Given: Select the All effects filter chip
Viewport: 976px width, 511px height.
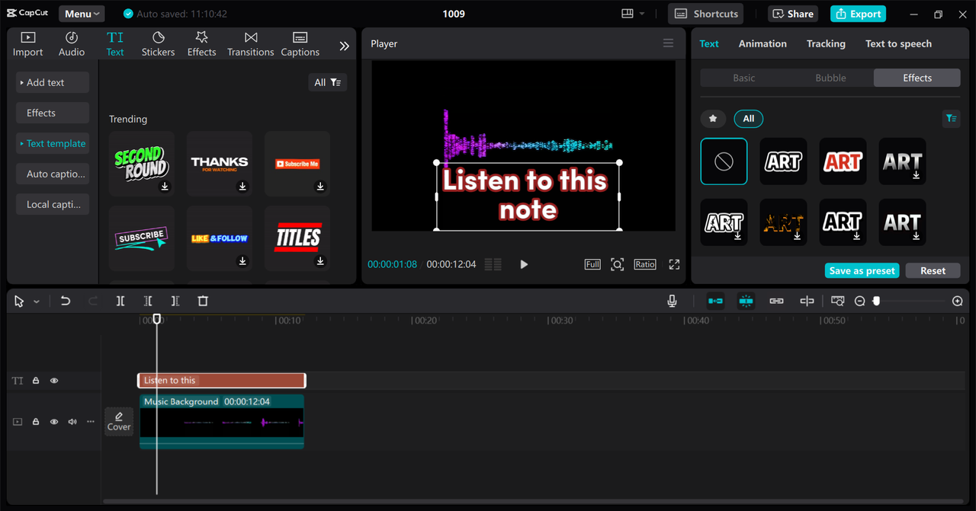Looking at the screenshot, I should (x=749, y=118).
